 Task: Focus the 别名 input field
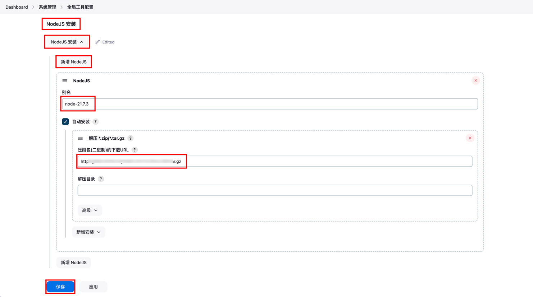click(x=270, y=104)
